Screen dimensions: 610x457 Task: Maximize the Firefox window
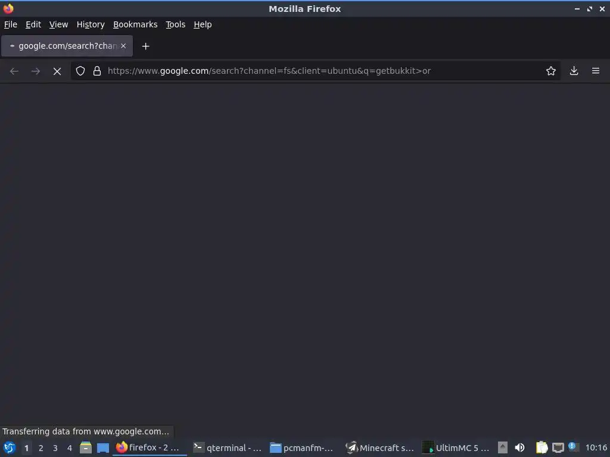pos(590,8)
